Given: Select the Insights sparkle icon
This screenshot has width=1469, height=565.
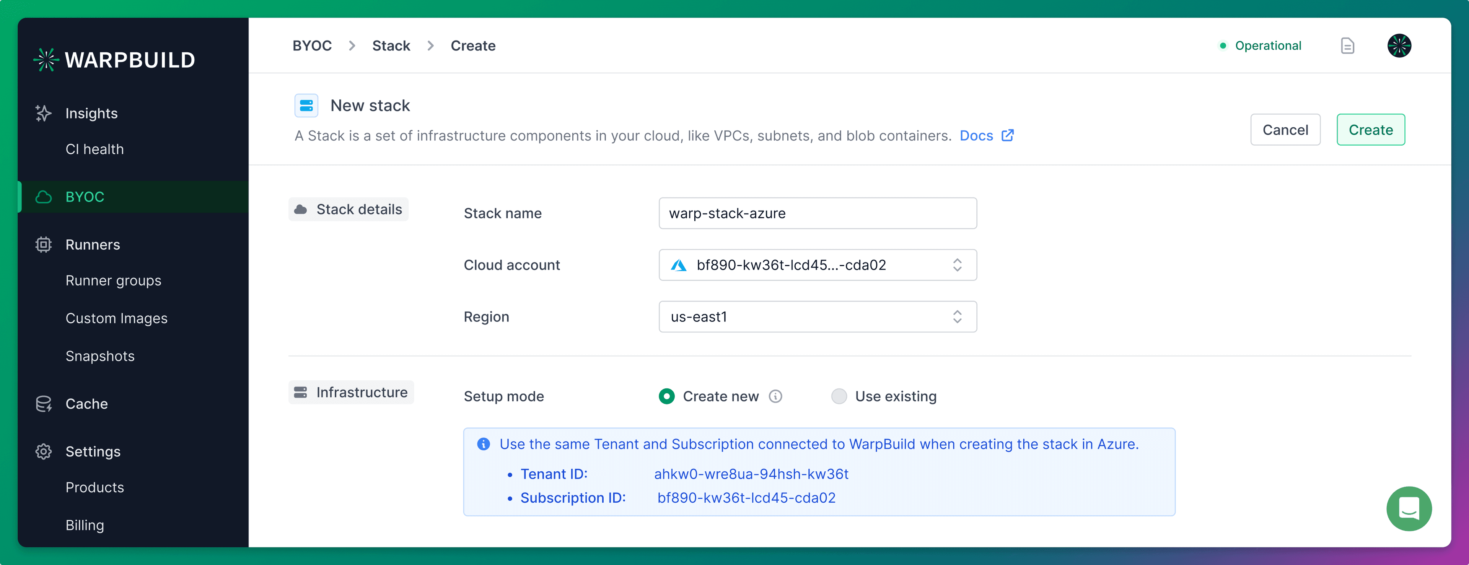Looking at the screenshot, I should coord(43,113).
